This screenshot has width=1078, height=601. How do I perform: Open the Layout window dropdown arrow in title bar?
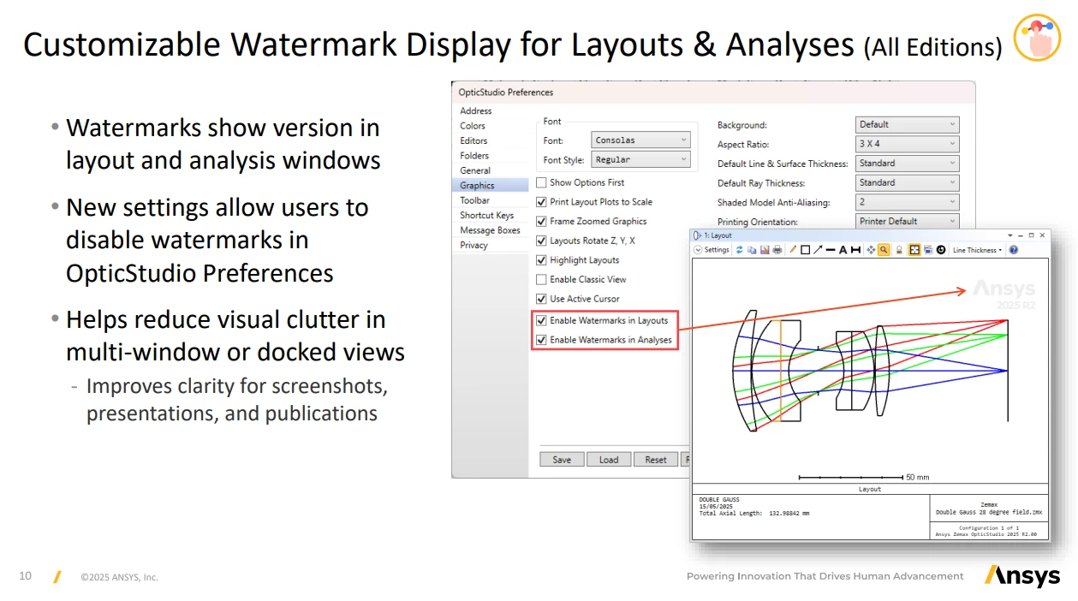(1010, 235)
